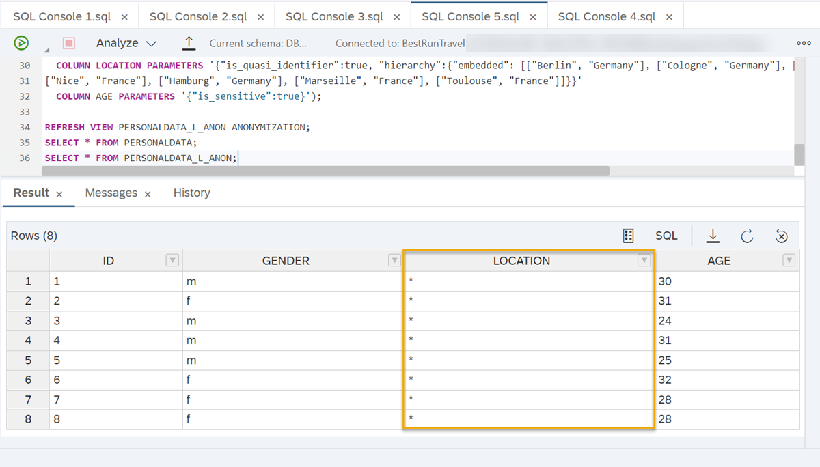This screenshot has width=820, height=467.
Task: Close the SQL Console 2.sql tab
Action: (260, 17)
